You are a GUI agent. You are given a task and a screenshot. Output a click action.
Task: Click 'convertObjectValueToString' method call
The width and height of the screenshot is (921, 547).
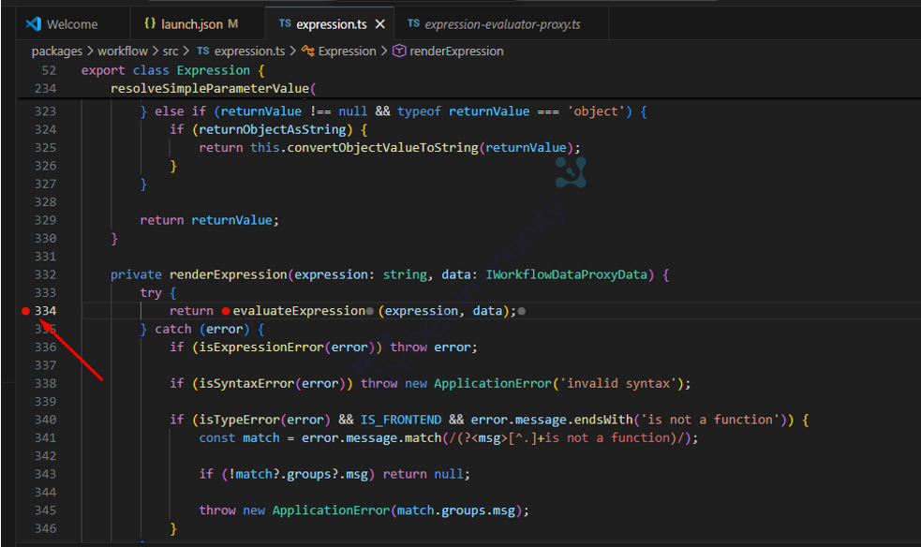383,147
